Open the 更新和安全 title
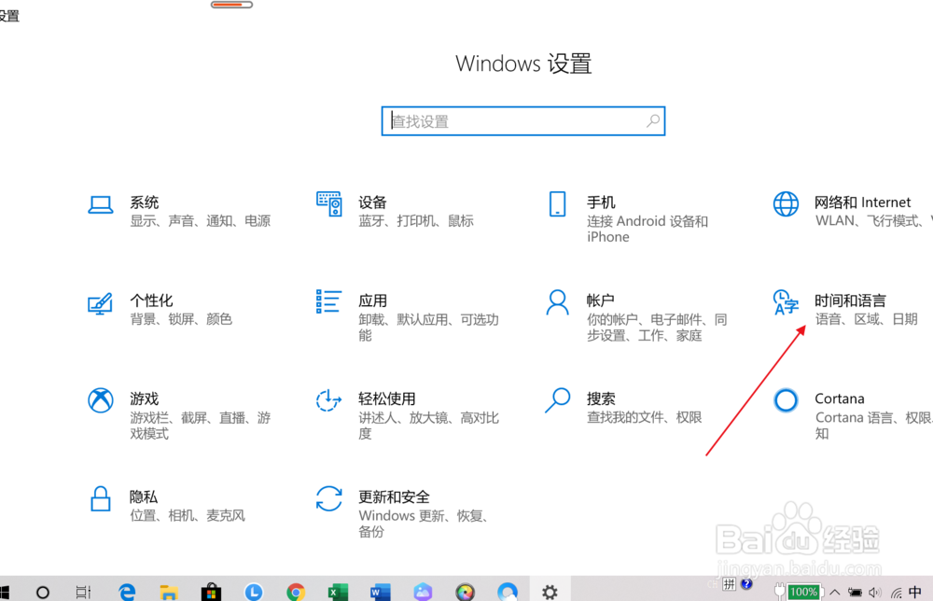The height and width of the screenshot is (601, 933). [x=394, y=496]
